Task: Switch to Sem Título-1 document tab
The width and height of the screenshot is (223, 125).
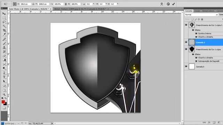Action: [x=29, y=9]
